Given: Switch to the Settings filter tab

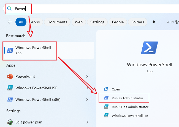Looking at the screenshot, I should click(97, 22).
